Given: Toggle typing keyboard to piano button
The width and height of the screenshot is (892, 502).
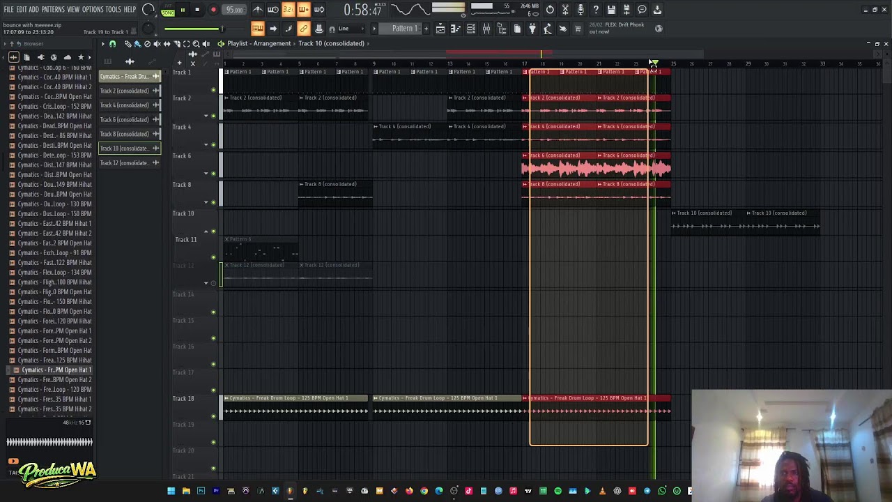Looking at the screenshot, I should point(257,29).
